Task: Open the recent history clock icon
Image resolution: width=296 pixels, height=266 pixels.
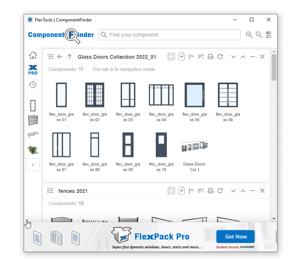Action: (x=33, y=85)
